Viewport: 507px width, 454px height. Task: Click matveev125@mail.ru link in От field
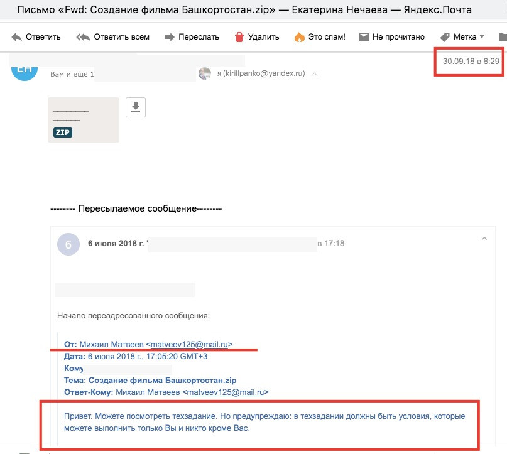pyautogui.click(x=189, y=345)
